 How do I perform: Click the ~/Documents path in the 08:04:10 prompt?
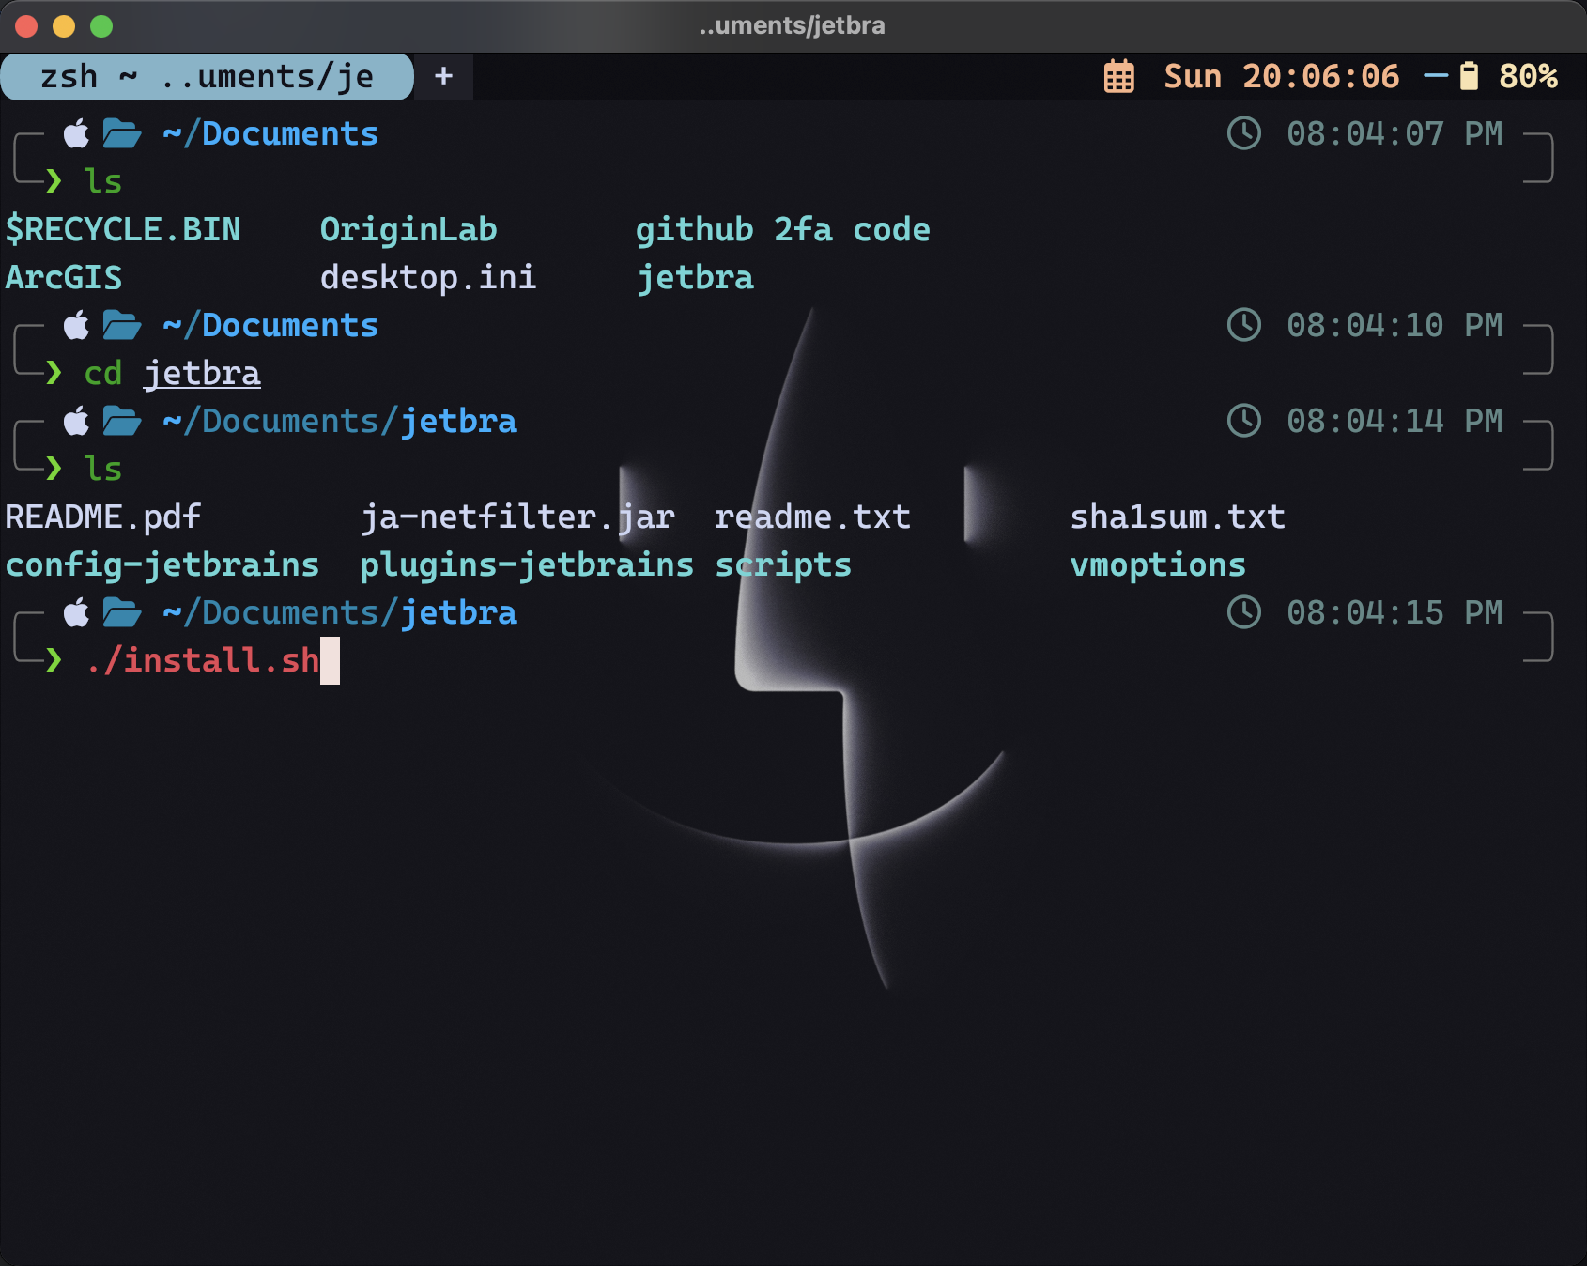270,325
